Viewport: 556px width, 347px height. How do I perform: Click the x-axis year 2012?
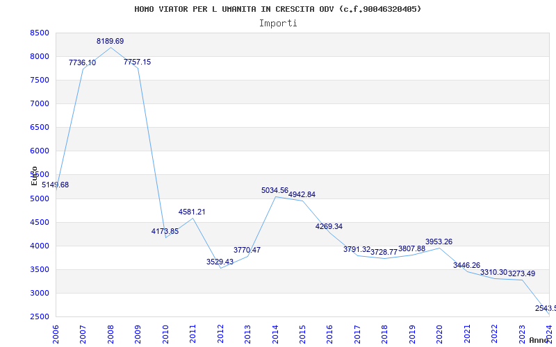click(x=220, y=335)
